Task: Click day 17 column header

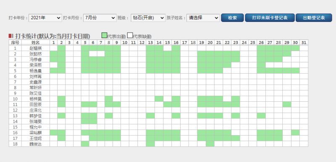Action: [184, 42]
